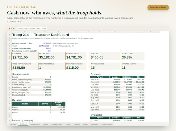The width and height of the screenshot is (176, 131).
Task: Click the green maximize dot in window bar
Action: [x=14, y=29]
